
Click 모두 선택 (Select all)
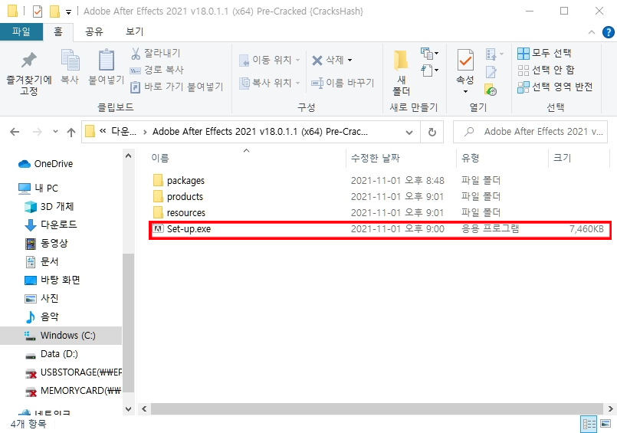click(544, 53)
